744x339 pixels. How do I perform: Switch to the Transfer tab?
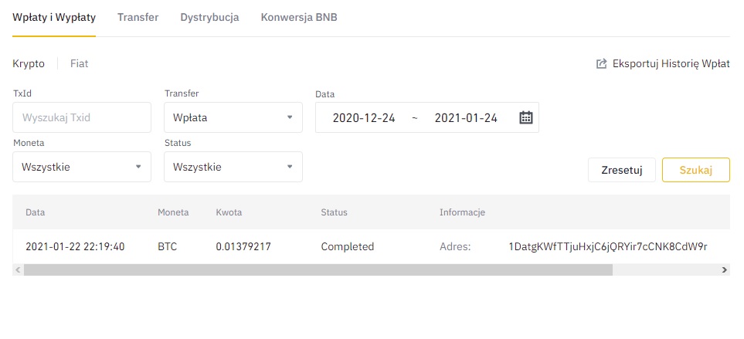[138, 18]
